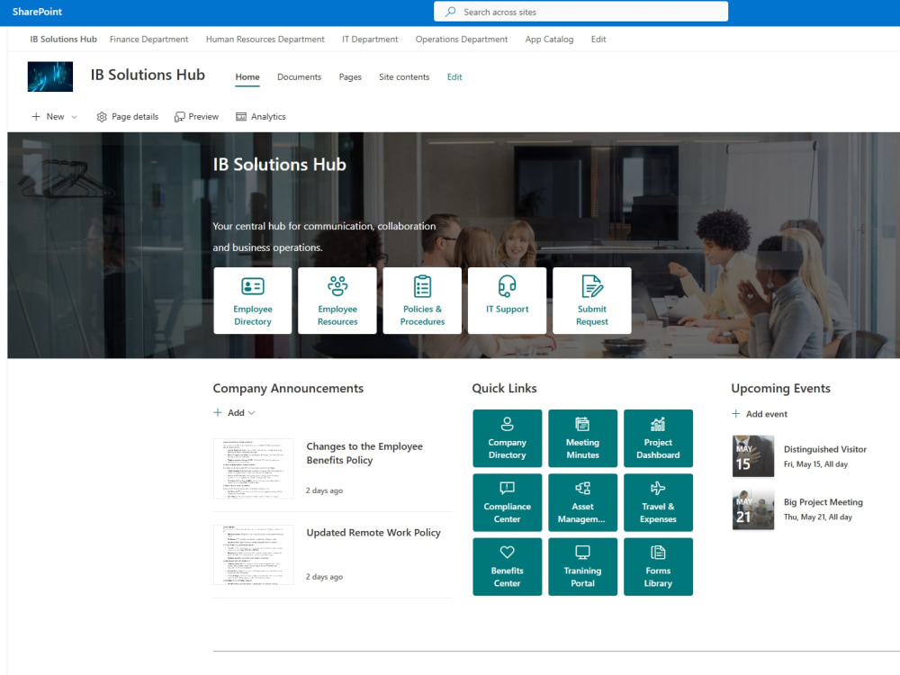Click the Page details button label

click(135, 116)
